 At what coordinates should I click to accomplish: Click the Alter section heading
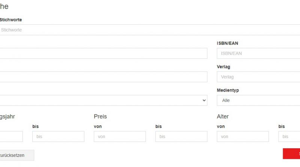[222, 117]
